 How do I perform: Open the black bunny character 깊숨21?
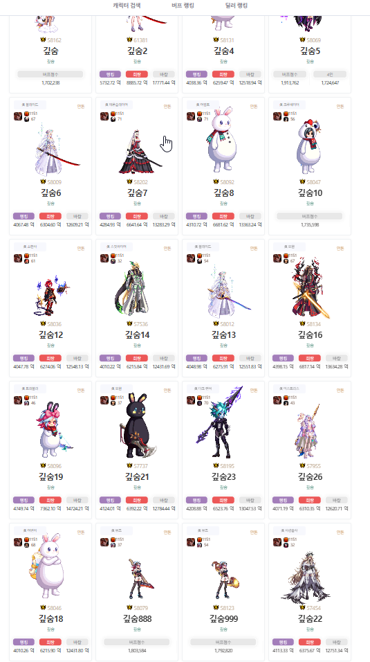136,430
